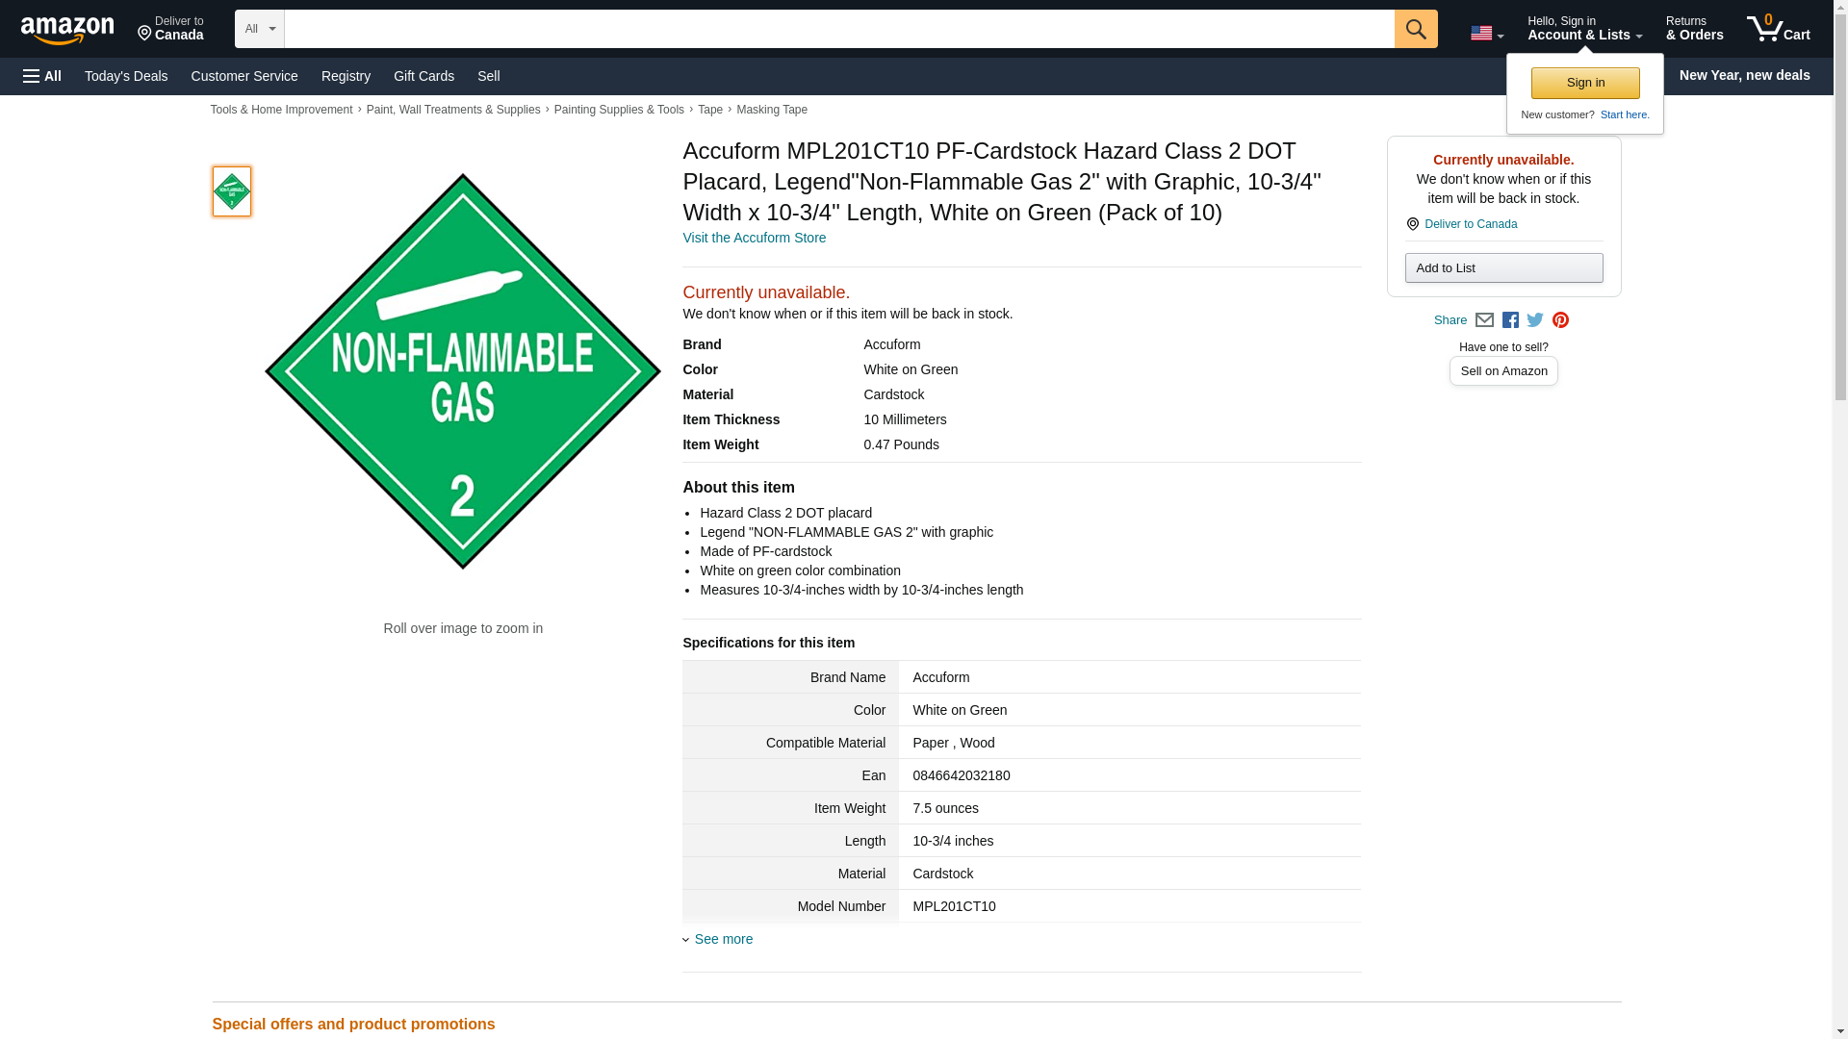Expand See more specifications

(723, 939)
